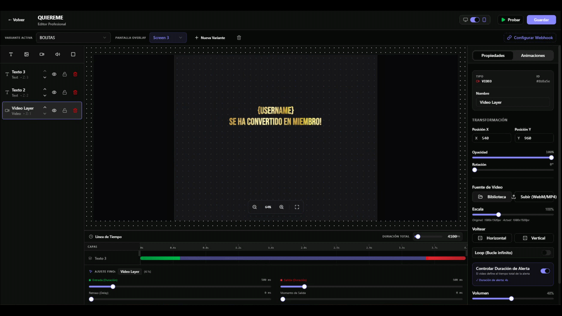This screenshot has height=316, width=562.
Task: Click the Image tool icon
Action: (26, 54)
